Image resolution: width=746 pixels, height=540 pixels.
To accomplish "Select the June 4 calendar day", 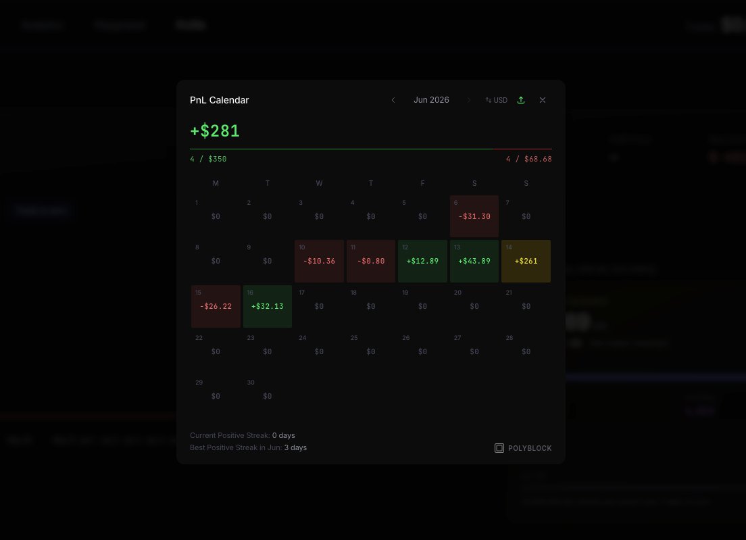I will [371, 216].
